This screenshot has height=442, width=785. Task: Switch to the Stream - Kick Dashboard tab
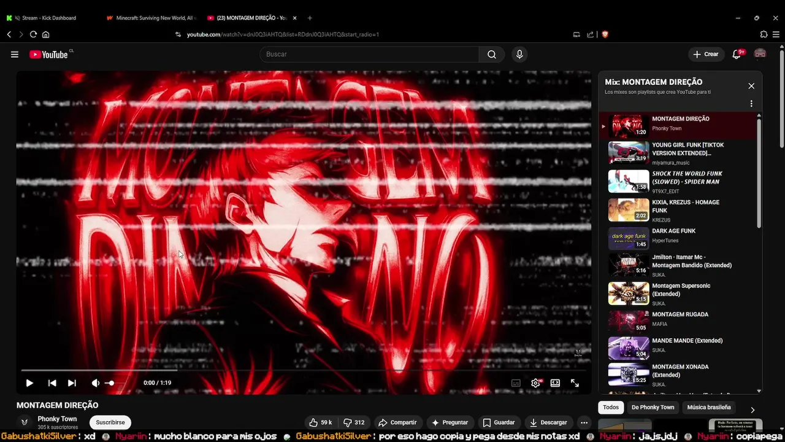click(x=49, y=18)
